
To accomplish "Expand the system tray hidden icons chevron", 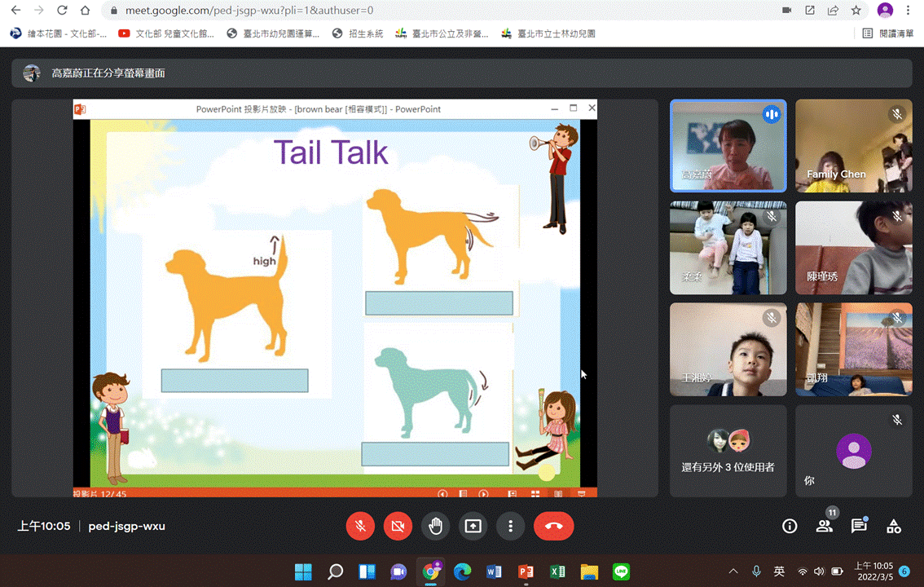I will click(733, 572).
